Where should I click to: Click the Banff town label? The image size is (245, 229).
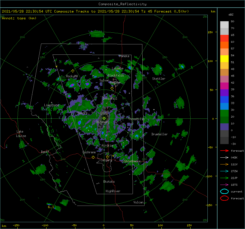(x=45, y=152)
